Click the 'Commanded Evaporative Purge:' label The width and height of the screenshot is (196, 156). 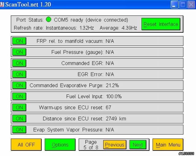tap(66, 85)
